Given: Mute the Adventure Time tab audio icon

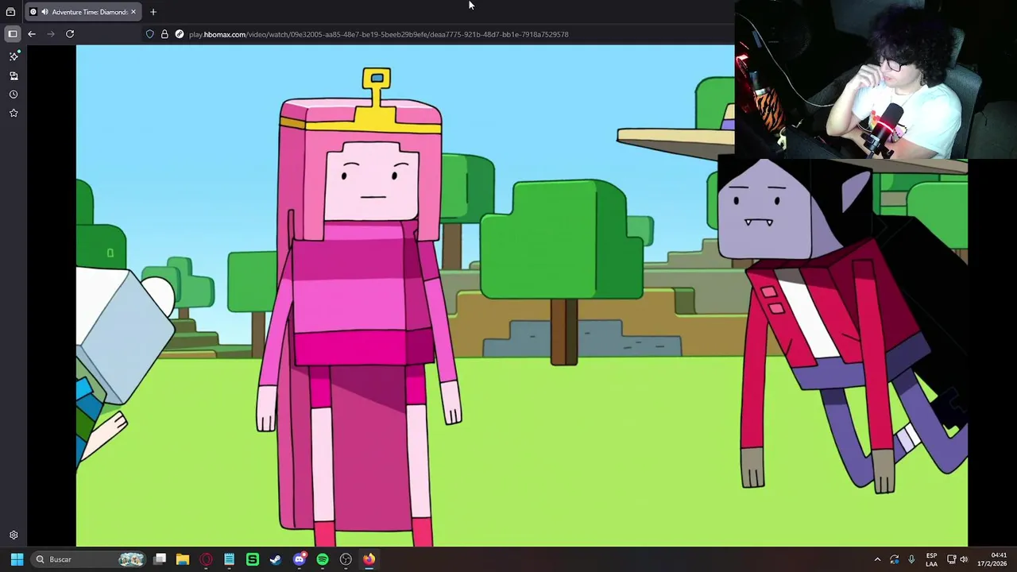Looking at the screenshot, I should [x=44, y=12].
